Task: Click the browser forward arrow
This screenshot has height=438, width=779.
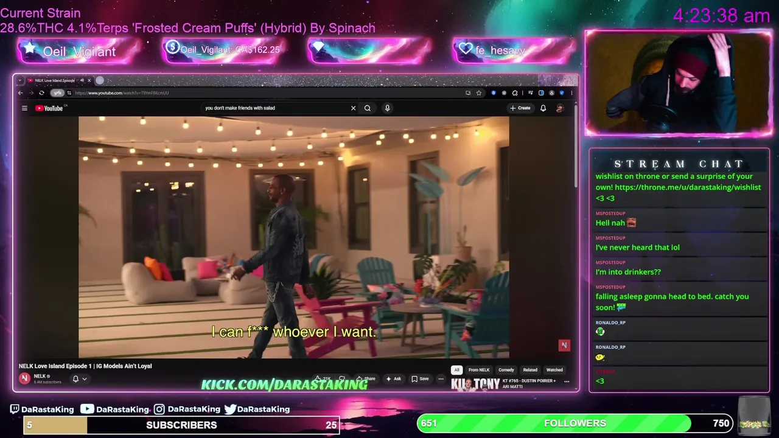Action: [x=32, y=93]
